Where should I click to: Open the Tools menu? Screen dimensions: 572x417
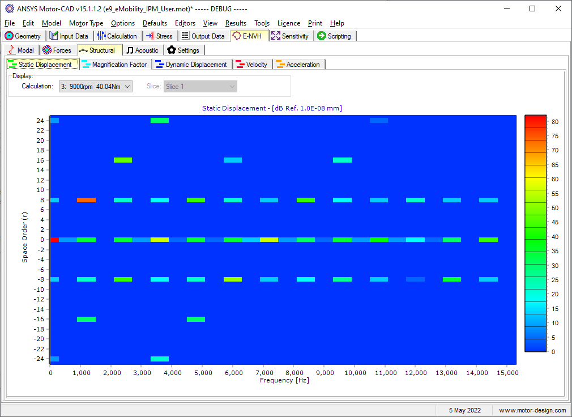pos(262,23)
